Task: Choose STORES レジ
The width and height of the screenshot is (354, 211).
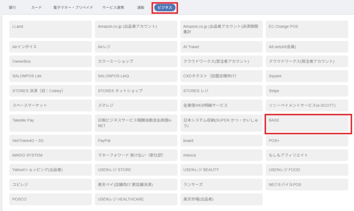Action: [x=222, y=91]
